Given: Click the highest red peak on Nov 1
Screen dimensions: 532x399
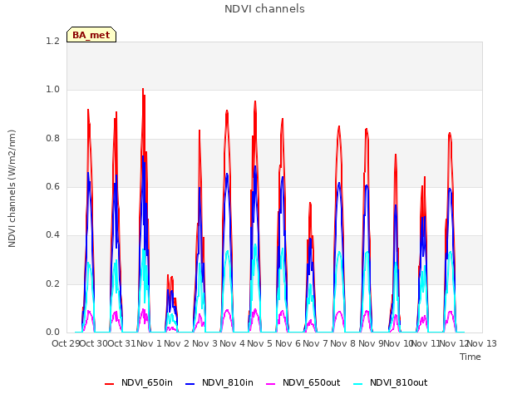Looking at the screenshot, I should 143,89.
